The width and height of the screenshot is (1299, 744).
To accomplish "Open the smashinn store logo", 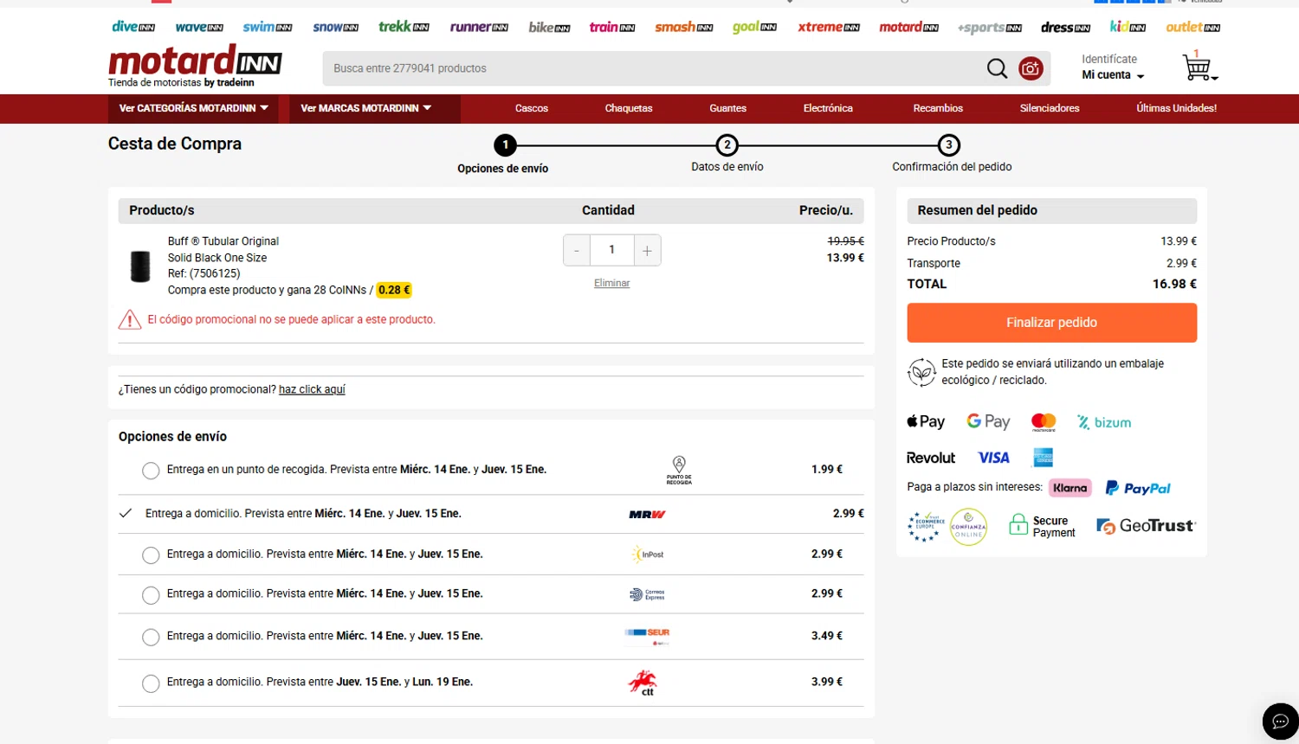I will pyautogui.click(x=683, y=27).
